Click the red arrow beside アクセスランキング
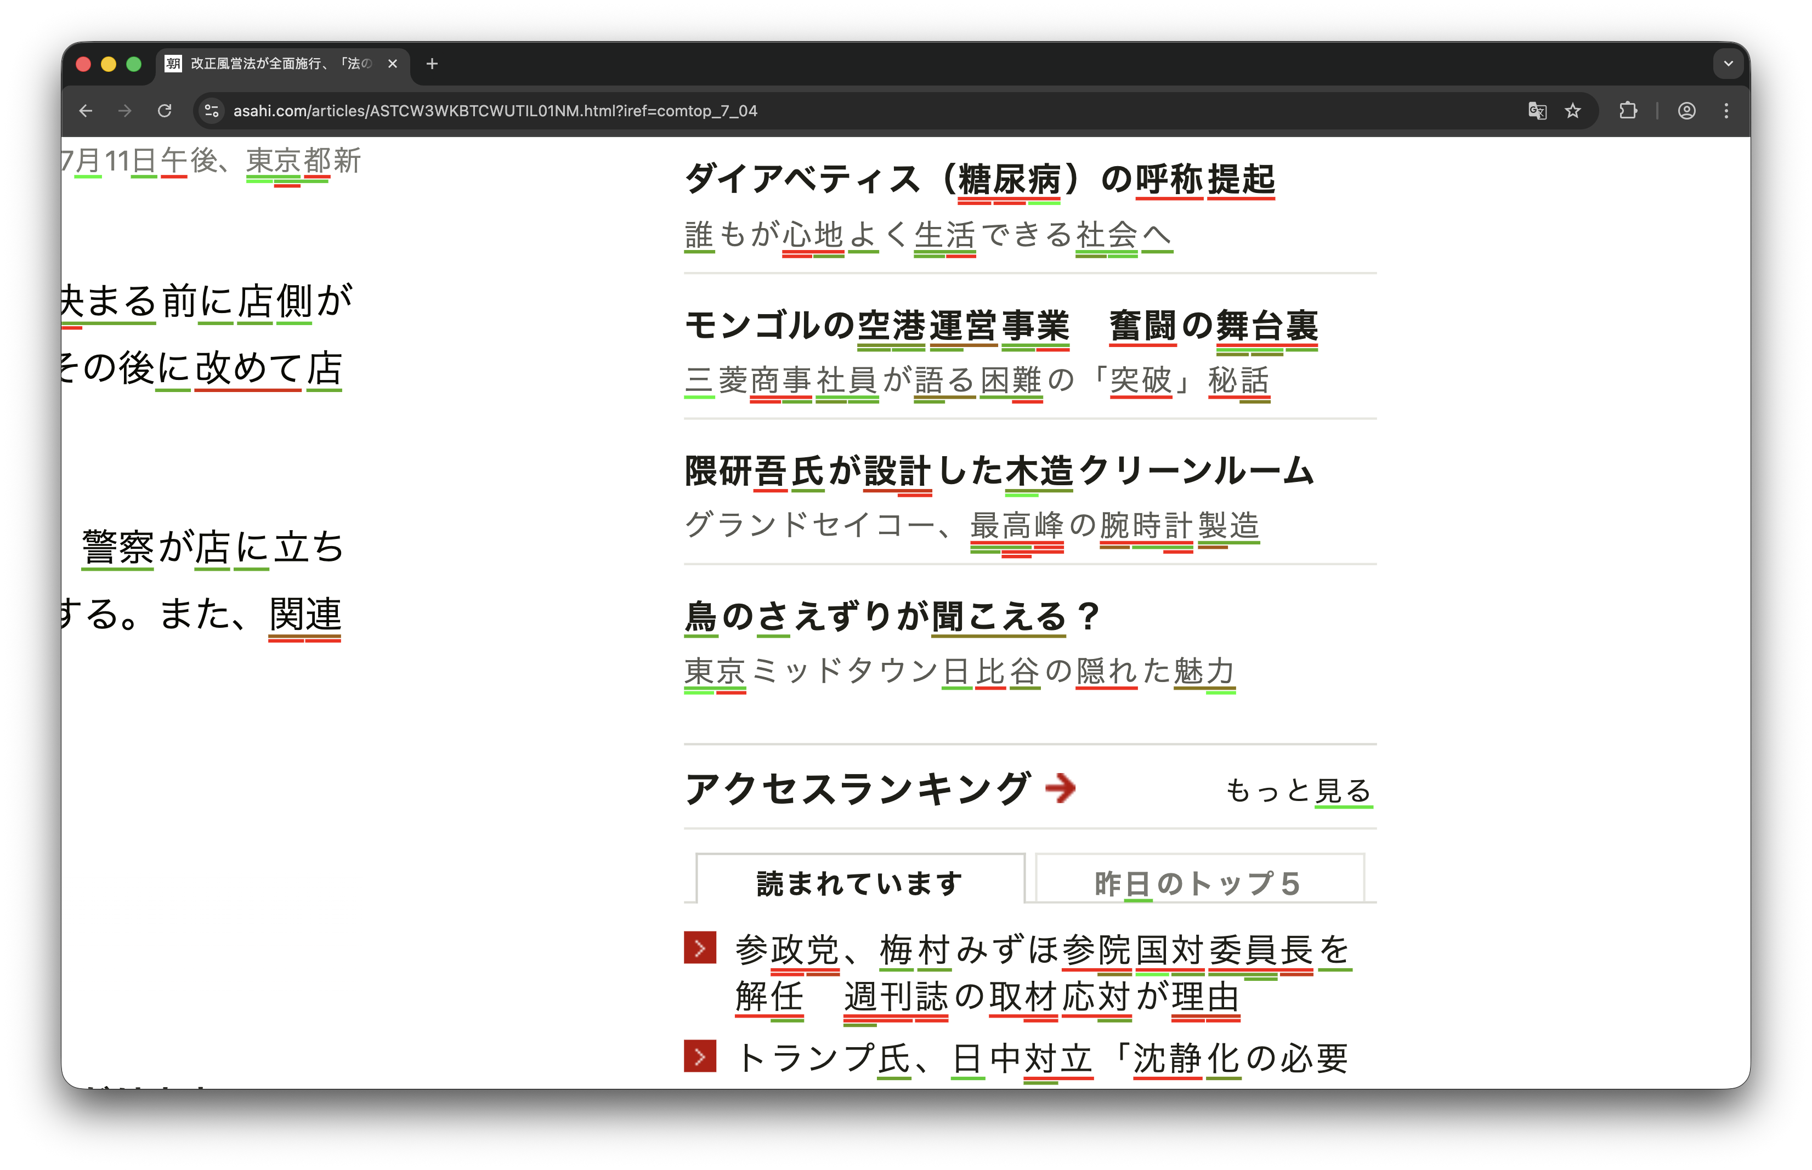Viewport: 1812px width, 1170px height. [1061, 788]
